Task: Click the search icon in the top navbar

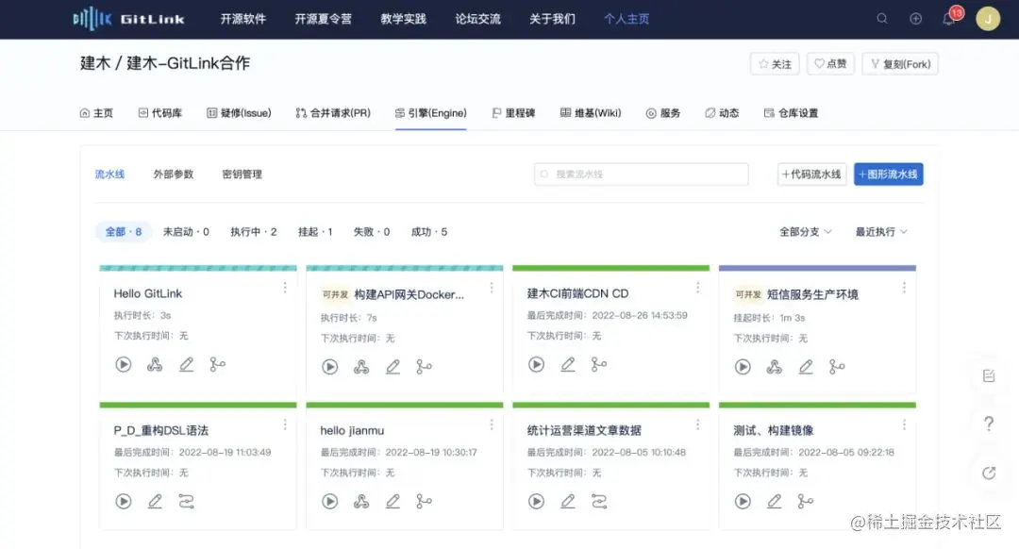Action: 881,19
